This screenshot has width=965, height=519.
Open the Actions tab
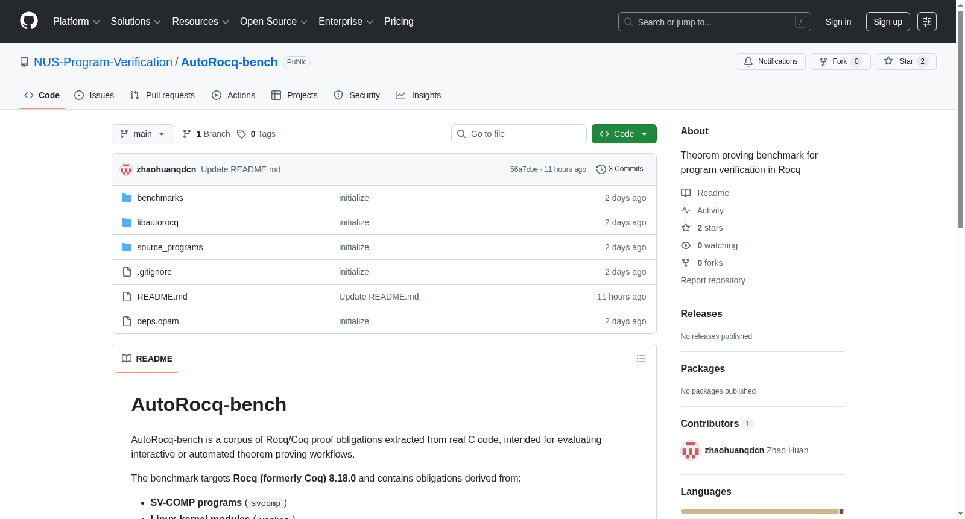coord(233,95)
